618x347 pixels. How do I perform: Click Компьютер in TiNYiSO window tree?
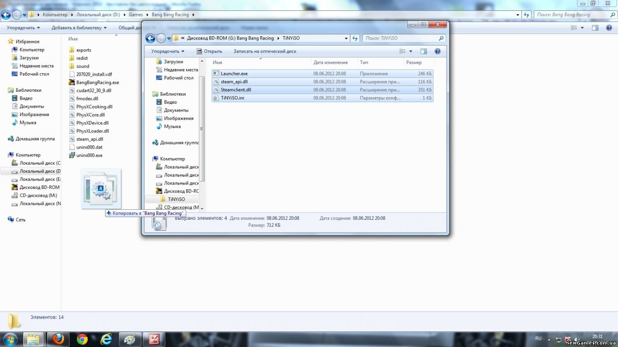coord(169,159)
